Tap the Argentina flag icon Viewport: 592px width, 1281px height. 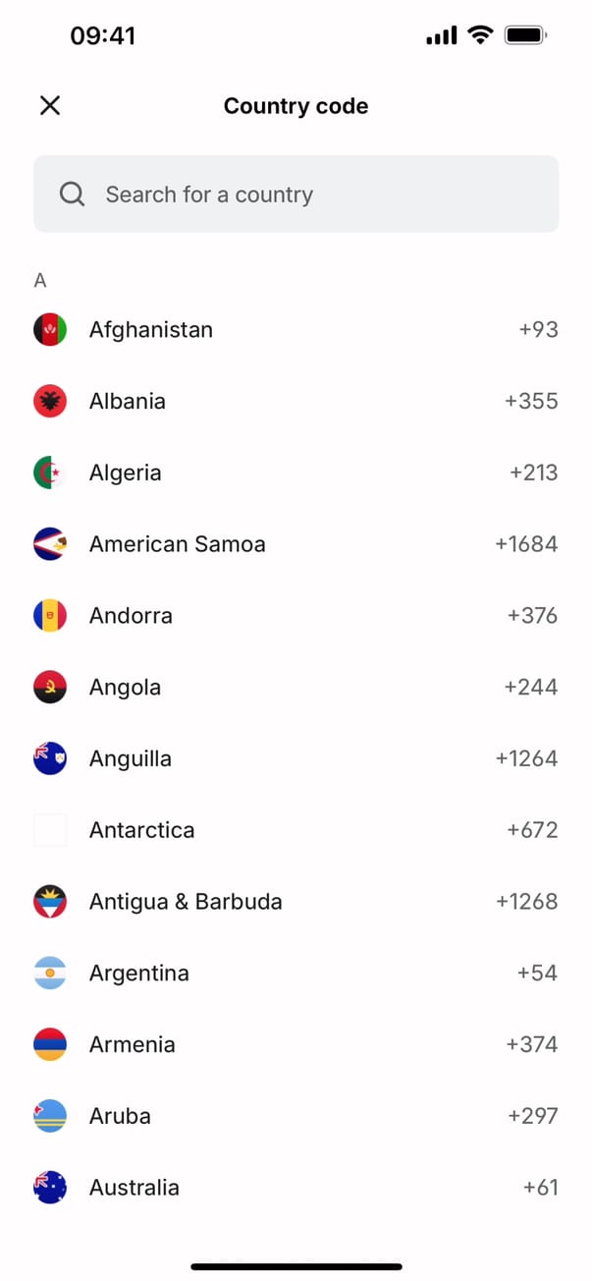point(50,974)
